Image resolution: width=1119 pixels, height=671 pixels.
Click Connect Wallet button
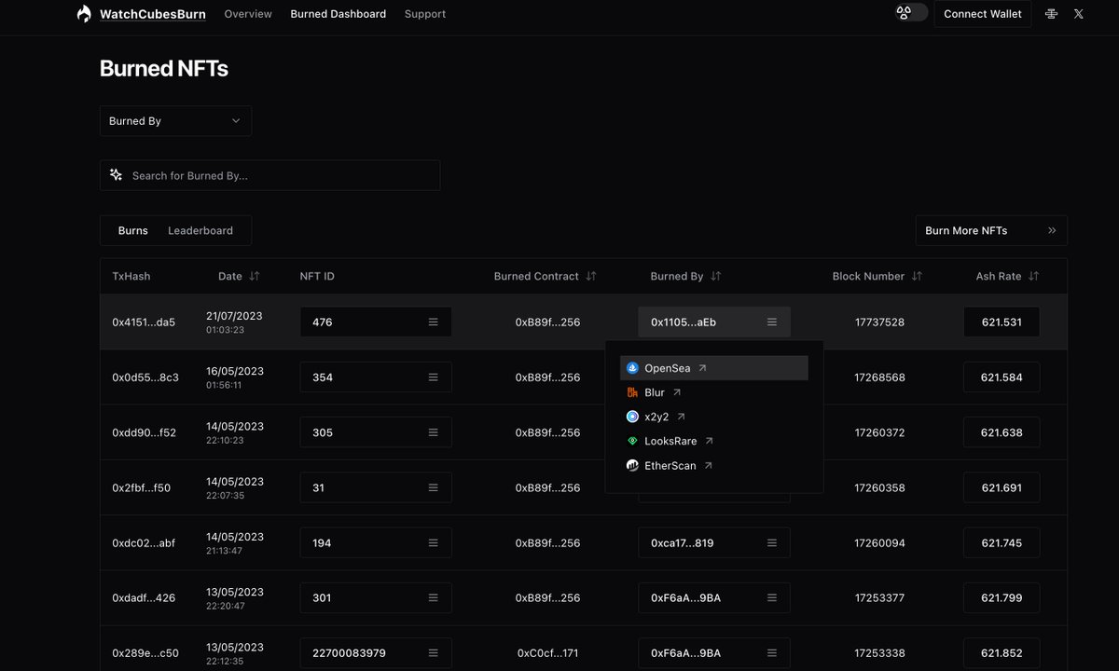pos(983,14)
